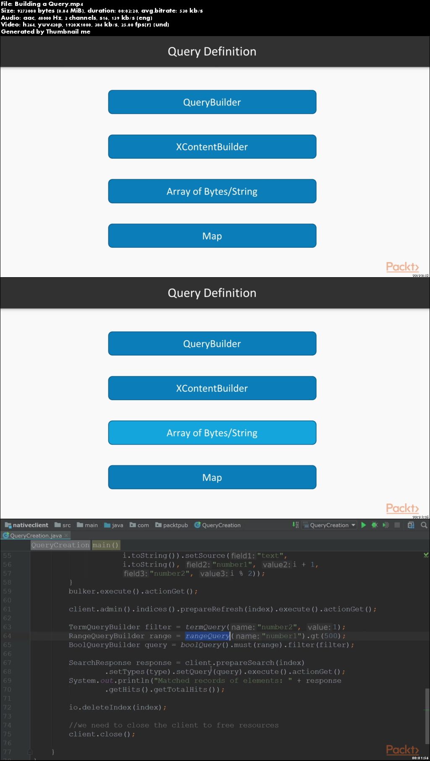Click the main() method breadcrumb

(x=105, y=545)
